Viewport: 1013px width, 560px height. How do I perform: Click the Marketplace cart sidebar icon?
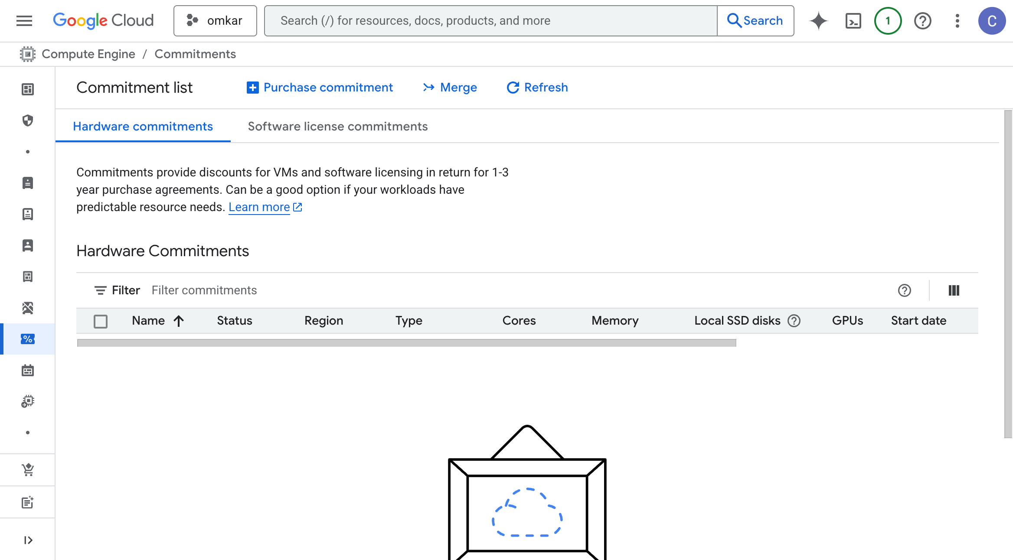pos(28,470)
